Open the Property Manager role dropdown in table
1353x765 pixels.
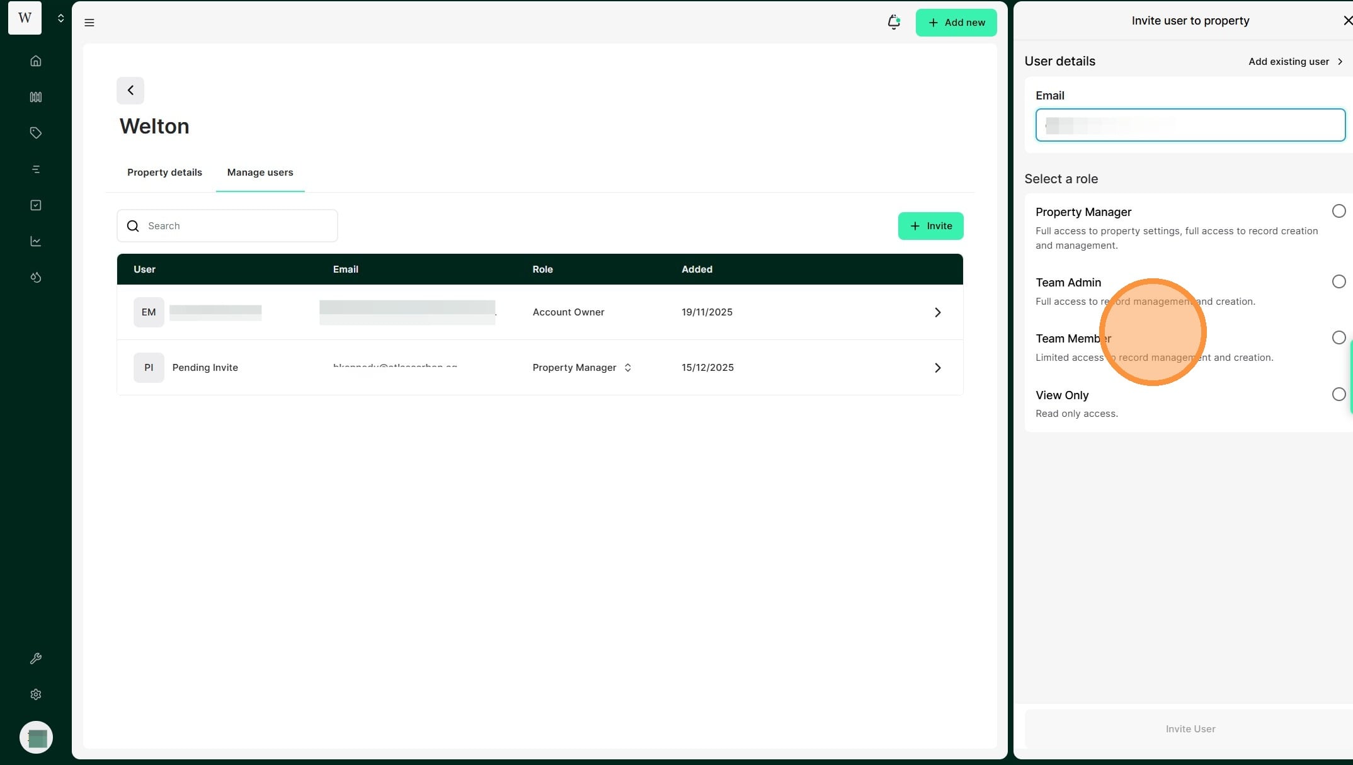(x=581, y=368)
